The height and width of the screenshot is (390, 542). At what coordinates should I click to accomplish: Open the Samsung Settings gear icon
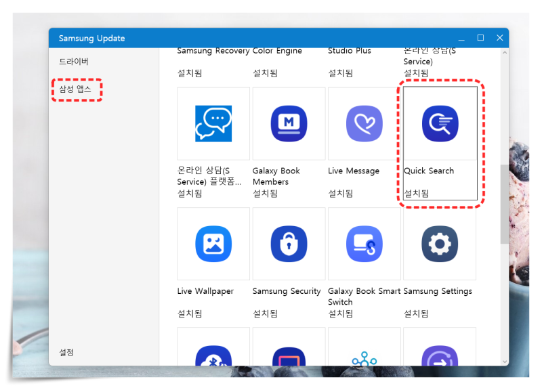[440, 244]
